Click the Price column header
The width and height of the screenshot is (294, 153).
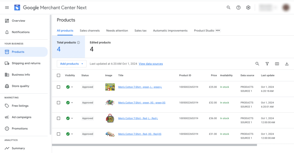[x=214, y=75]
